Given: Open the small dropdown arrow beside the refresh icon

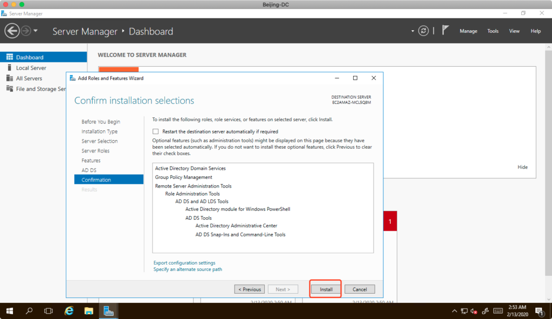Looking at the screenshot, I should (x=413, y=31).
